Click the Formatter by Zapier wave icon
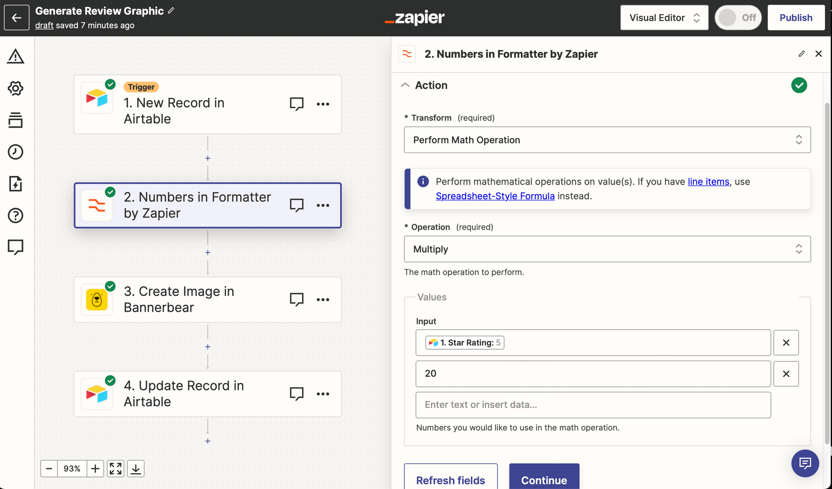 click(x=97, y=204)
